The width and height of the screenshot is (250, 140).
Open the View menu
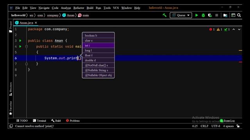[33, 8]
